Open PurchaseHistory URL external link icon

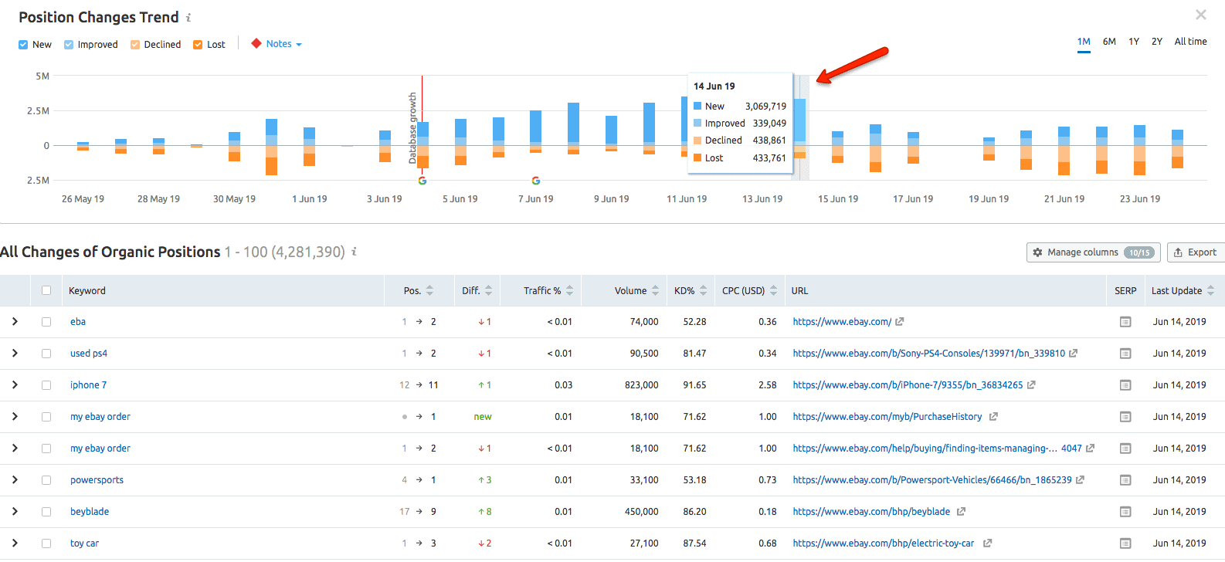click(993, 417)
